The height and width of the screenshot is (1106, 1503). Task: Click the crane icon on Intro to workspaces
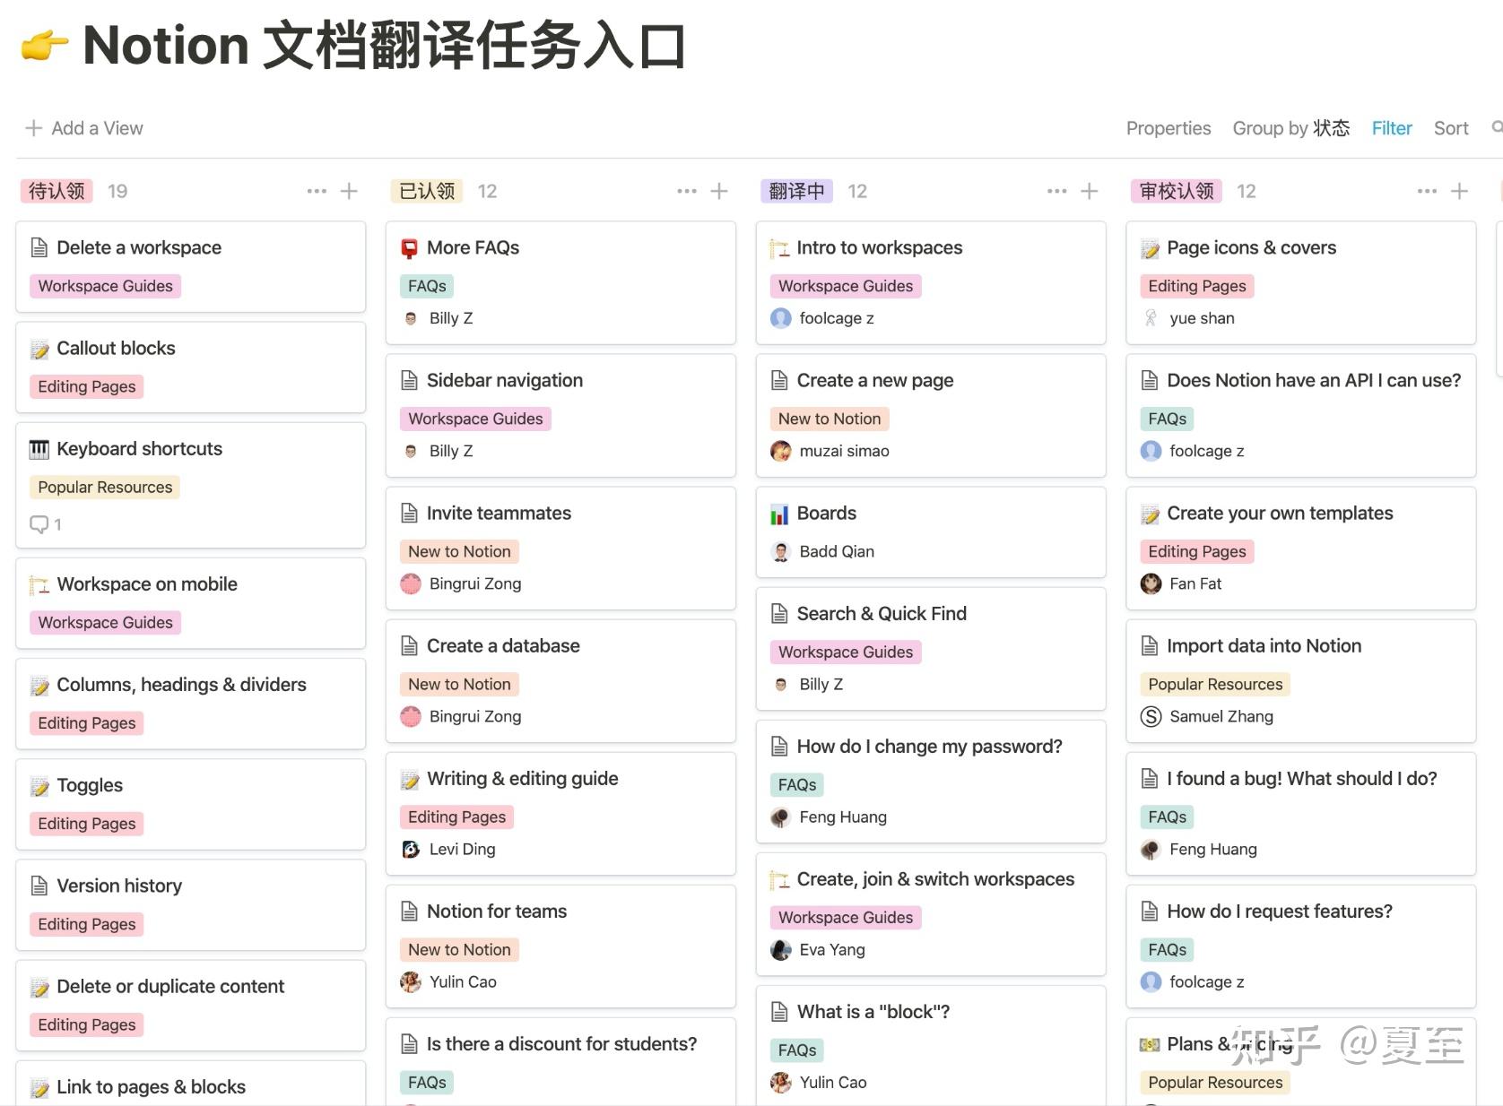(779, 247)
